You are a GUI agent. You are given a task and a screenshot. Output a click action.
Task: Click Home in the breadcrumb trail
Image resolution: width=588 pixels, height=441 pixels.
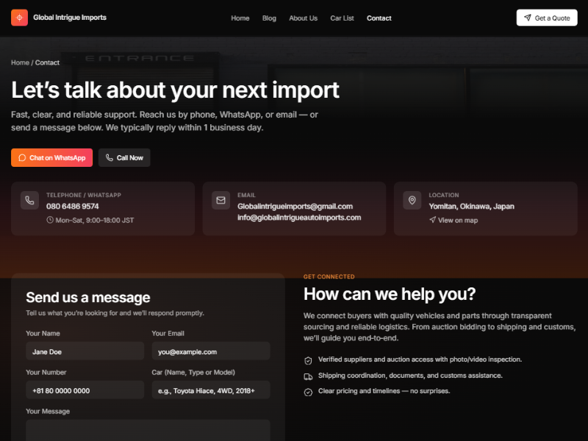point(20,62)
